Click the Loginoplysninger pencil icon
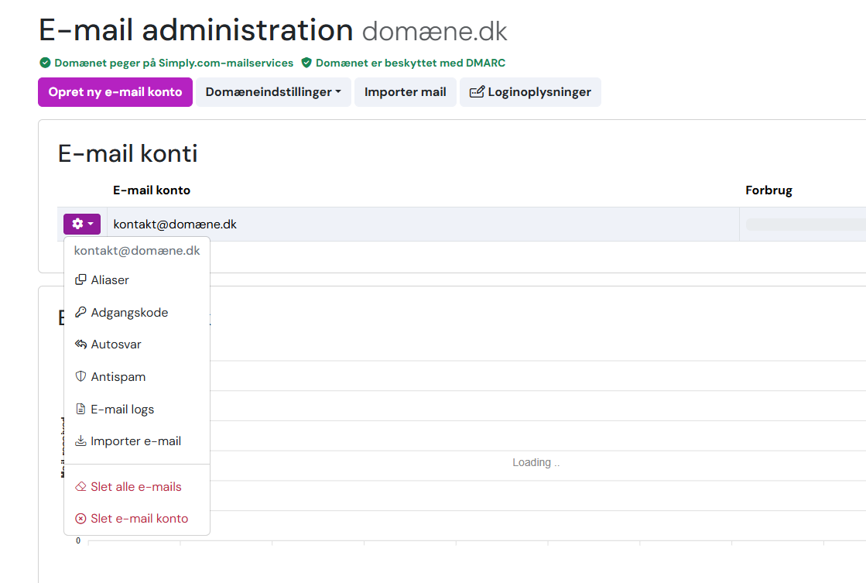This screenshot has width=866, height=583. pyautogui.click(x=477, y=92)
